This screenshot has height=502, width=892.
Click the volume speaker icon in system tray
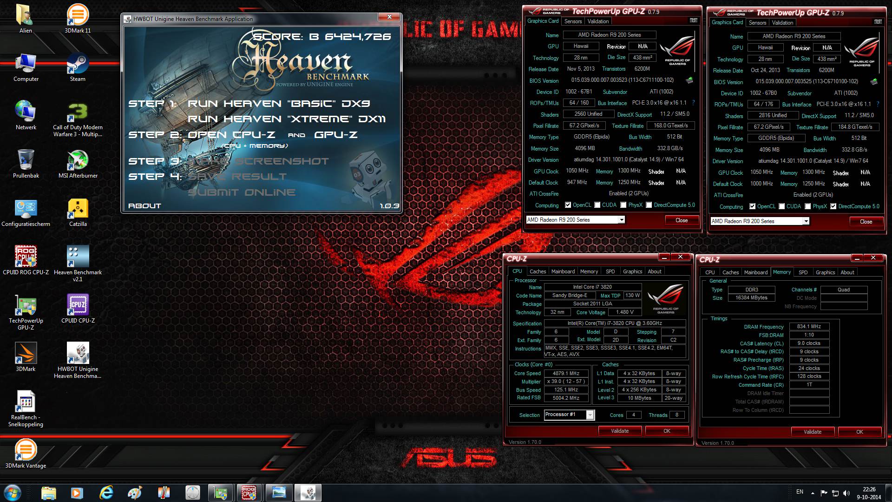click(846, 493)
